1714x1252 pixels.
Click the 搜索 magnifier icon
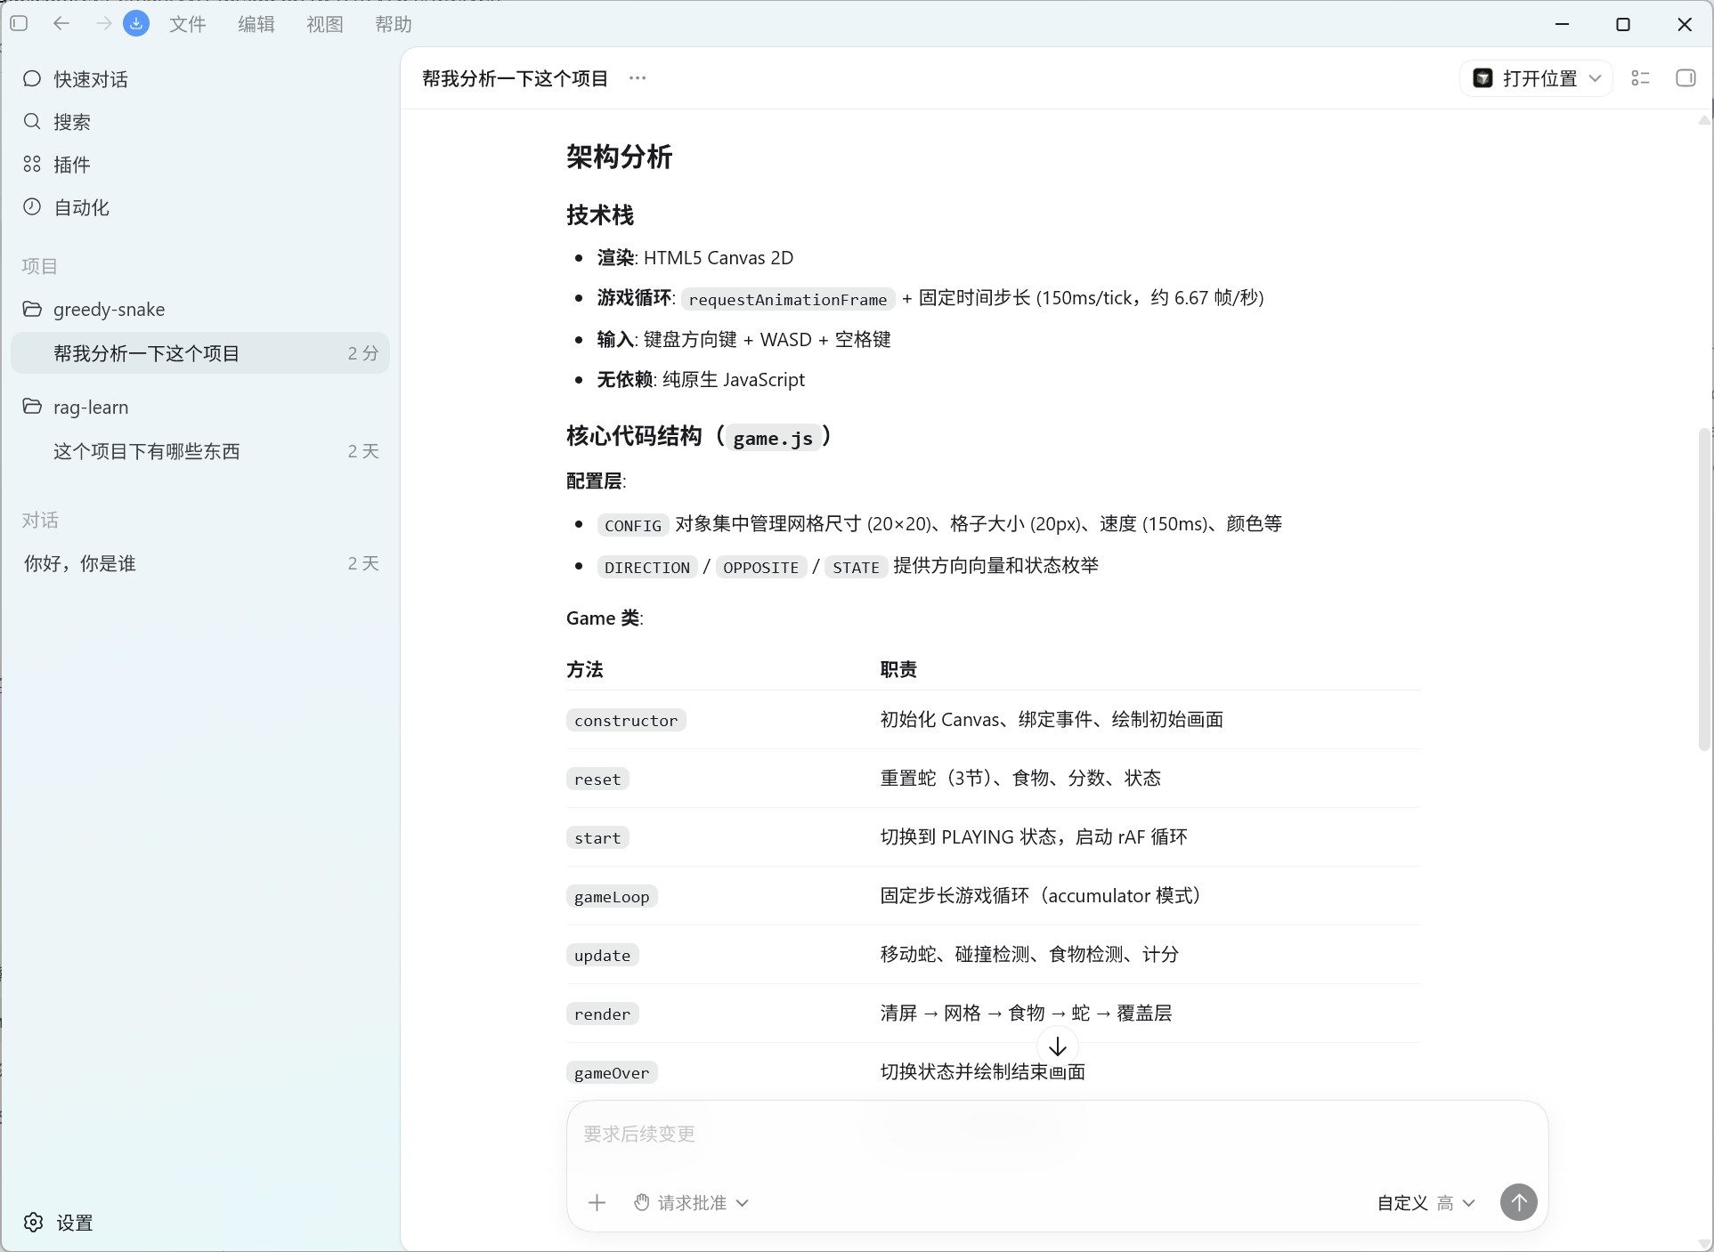pos(32,121)
